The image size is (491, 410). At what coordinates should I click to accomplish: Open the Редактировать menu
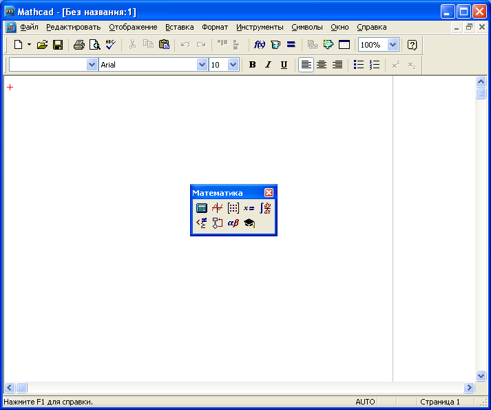pyautogui.click(x=74, y=28)
